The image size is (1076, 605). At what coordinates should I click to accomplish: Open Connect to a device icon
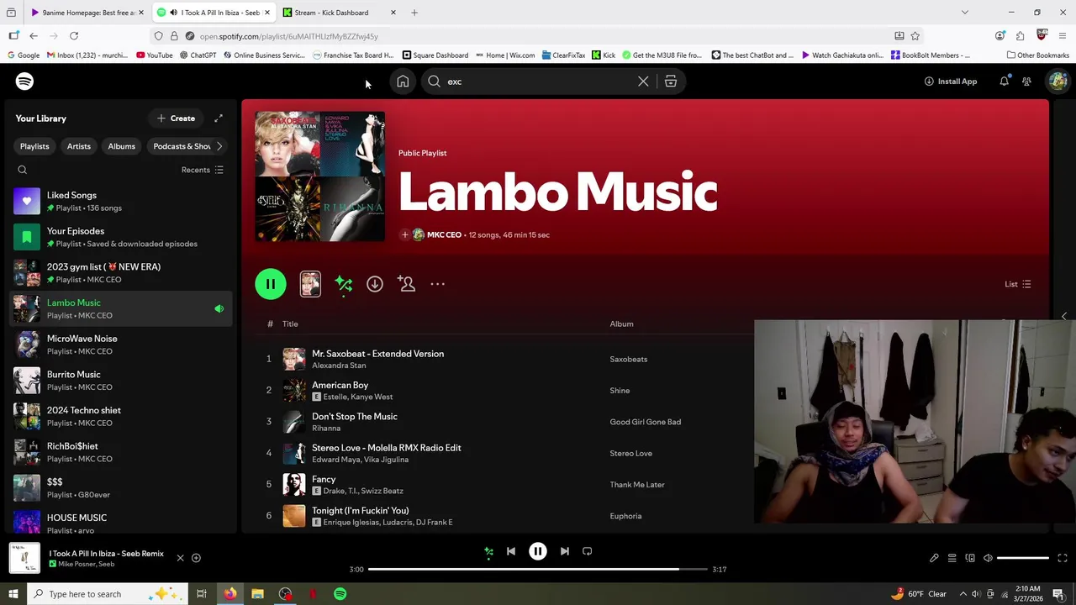pyautogui.click(x=970, y=558)
